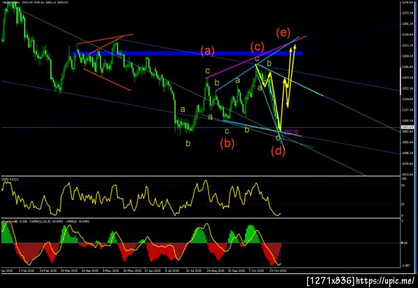Click the 1152.14 price axis label
Screen dimensions: 418x288
[408, 88]
